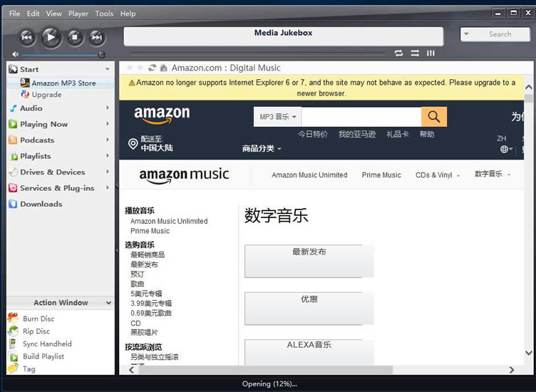Click the delivery location pin icon
This screenshot has width=536, height=392.
point(133,144)
